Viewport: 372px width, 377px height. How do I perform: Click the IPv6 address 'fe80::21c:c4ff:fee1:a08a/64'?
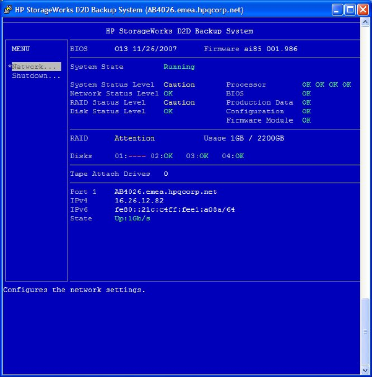(175, 210)
